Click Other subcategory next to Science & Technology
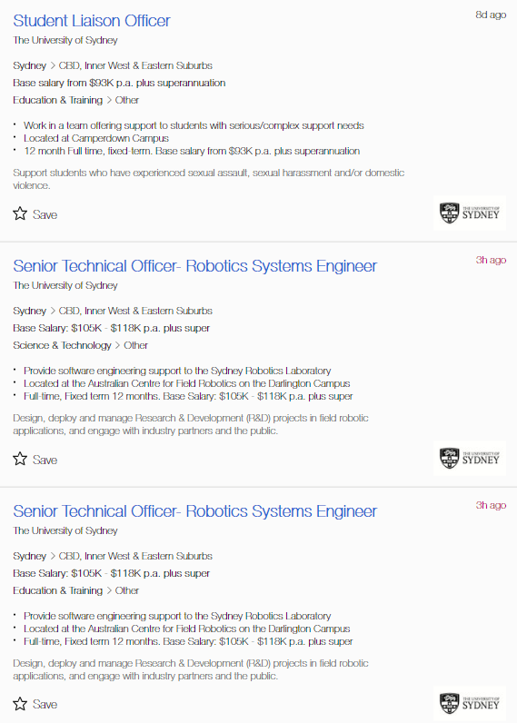Image resolution: width=517 pixels, height=723 pixels. click(x=135, y=345)
